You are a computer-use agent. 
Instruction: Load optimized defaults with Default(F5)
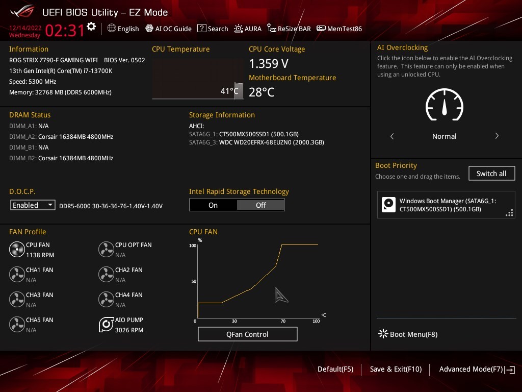click(x=335, y=369)
